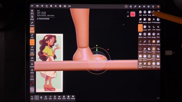Open the View camera tool
182x102 pixels.
coord(158,35)
